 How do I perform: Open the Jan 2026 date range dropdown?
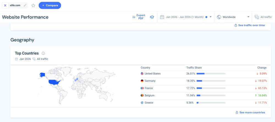[186, 17]
